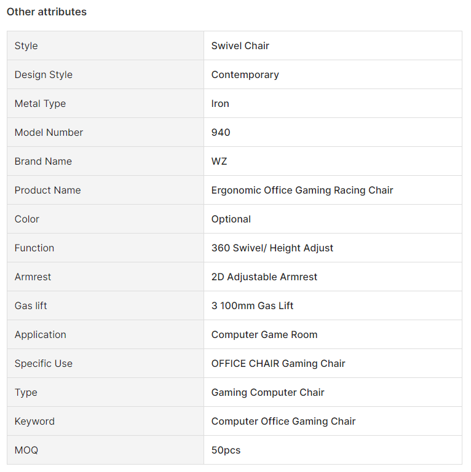Click the Other attributes heading

pyautogui.click(x=47, y=12)
